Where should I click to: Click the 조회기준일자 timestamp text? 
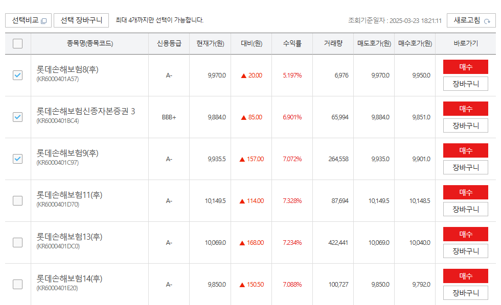(x=395, y=21)
